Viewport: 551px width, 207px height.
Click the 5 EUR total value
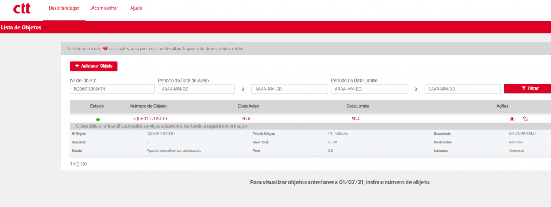click(333, 142)
